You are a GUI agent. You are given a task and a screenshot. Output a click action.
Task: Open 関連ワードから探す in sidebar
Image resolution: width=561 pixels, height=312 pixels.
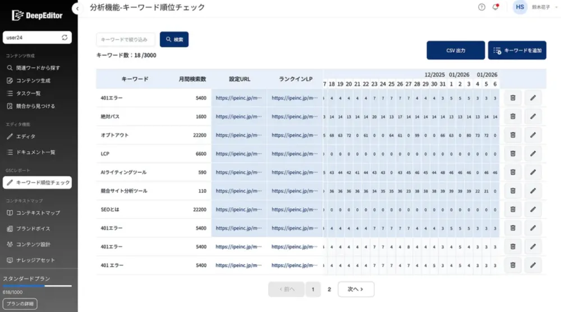click(x=38, y=68)
